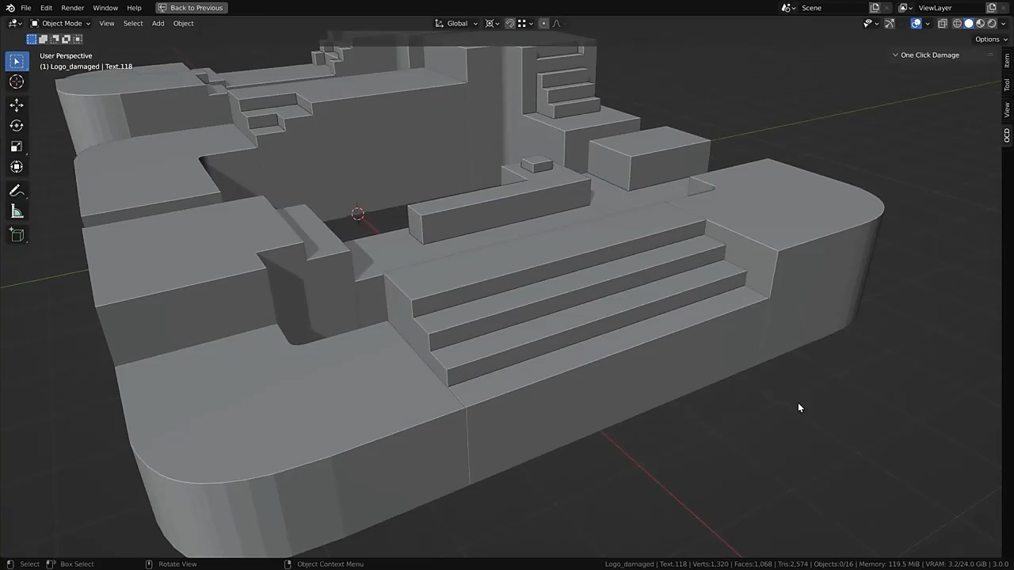Choose the Rotate tool
Image resolution: width=1014 pixels, height=570 pixels.
[17, 126]
